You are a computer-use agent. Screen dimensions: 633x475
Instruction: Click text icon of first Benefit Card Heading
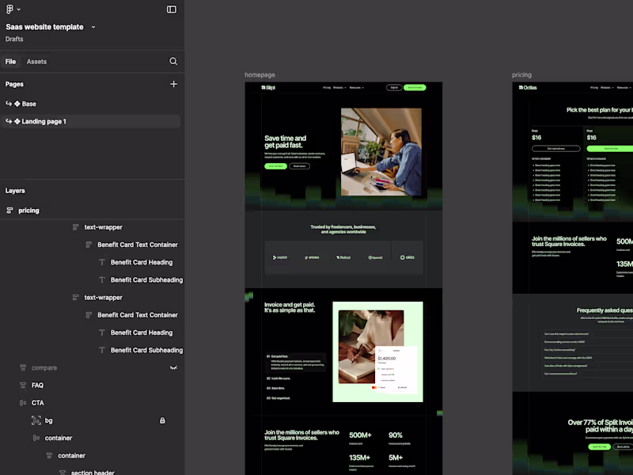coord(102,263)
